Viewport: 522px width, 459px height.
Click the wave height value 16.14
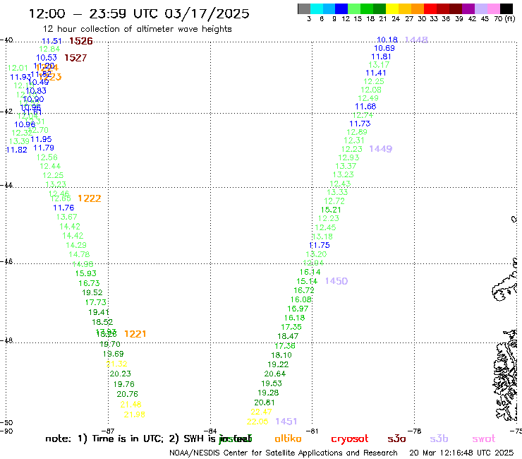tap(310, 272)
